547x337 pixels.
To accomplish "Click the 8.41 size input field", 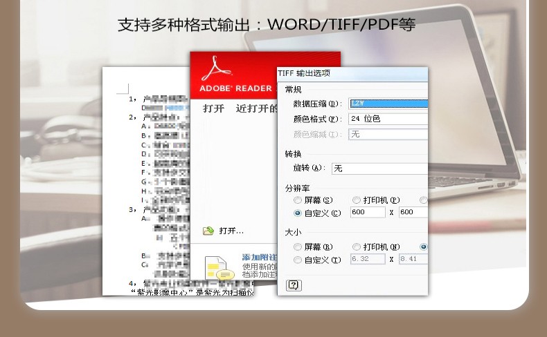I will [x=413, y=259].
